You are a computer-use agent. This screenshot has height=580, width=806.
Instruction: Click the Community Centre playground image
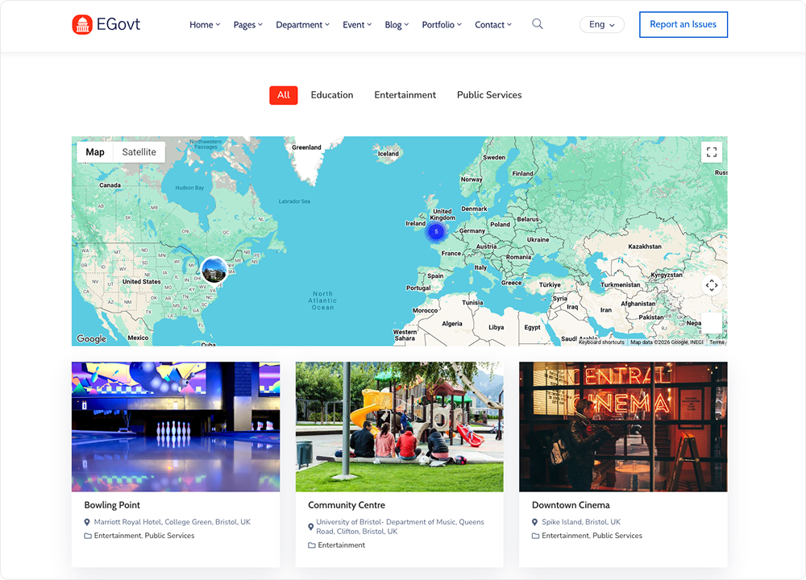(x=400, y=427)
